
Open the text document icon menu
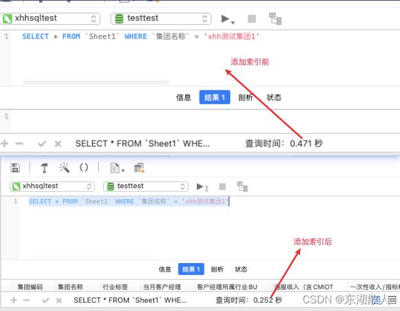117,168
